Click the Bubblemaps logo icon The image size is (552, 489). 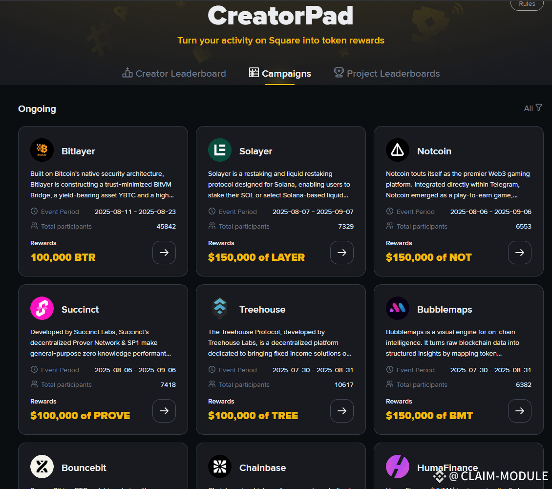398,308
